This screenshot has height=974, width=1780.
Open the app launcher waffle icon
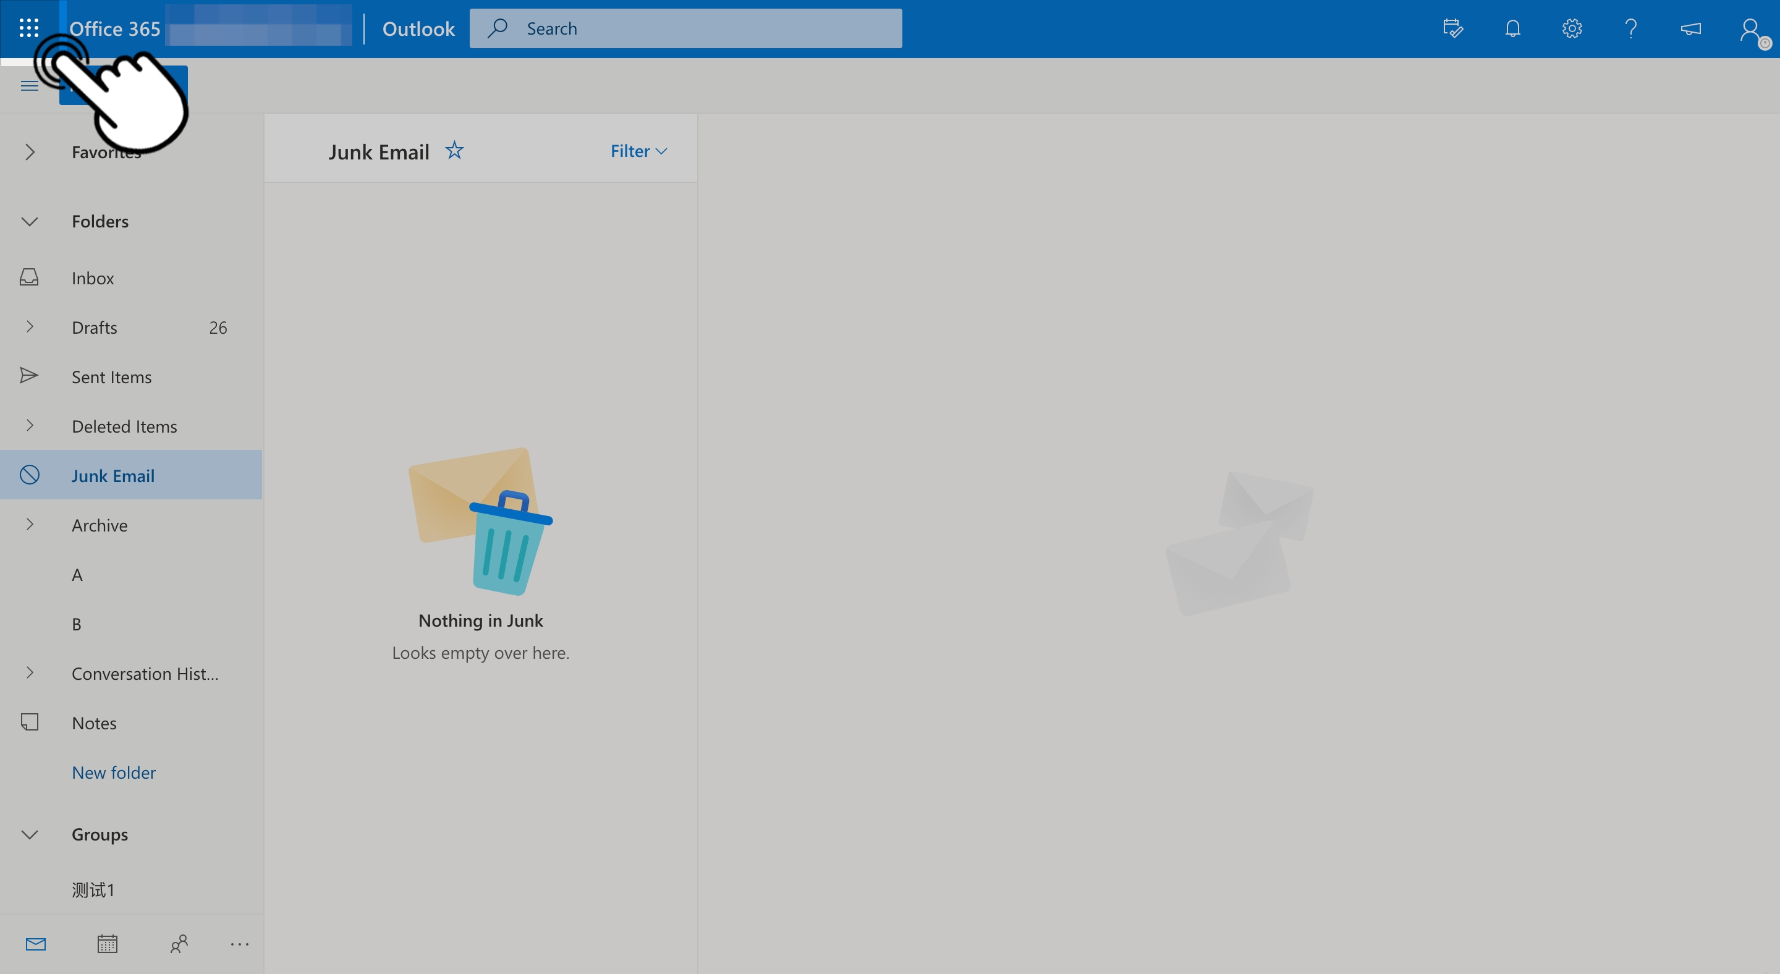29,28
